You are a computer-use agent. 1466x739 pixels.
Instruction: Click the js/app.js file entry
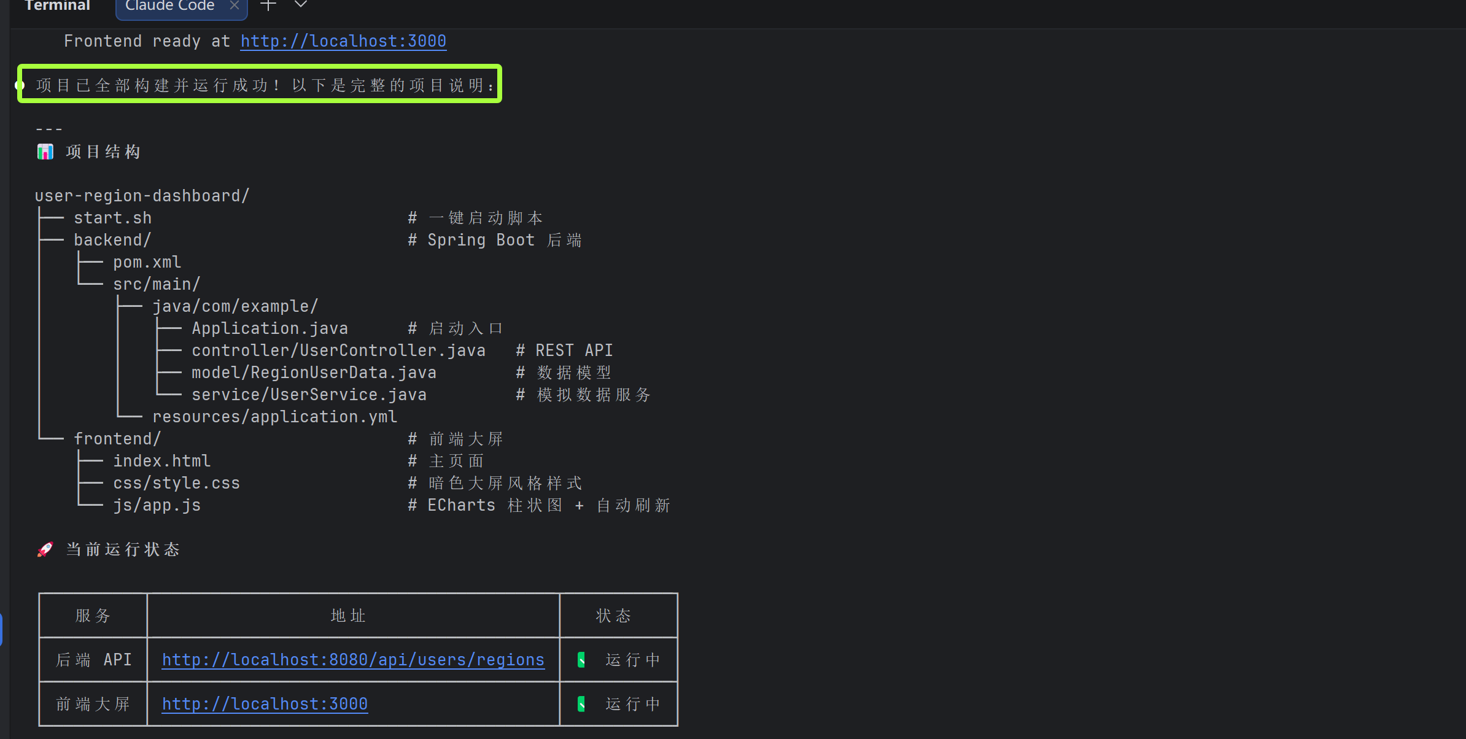[x=157, y=505]
